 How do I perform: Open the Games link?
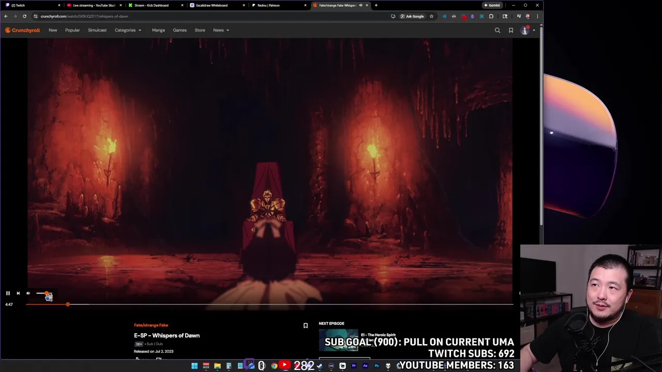179,30
